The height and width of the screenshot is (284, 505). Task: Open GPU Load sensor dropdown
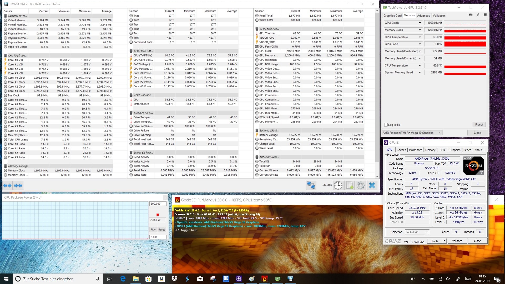pyautogui.click(x=420, y=44)
